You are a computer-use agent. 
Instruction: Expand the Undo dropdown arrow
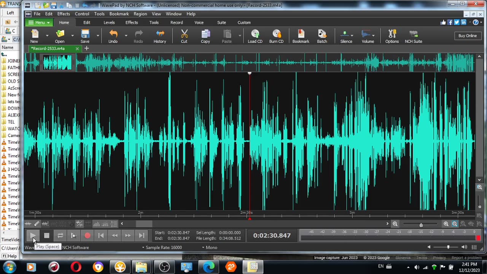(x=126, y=35)
